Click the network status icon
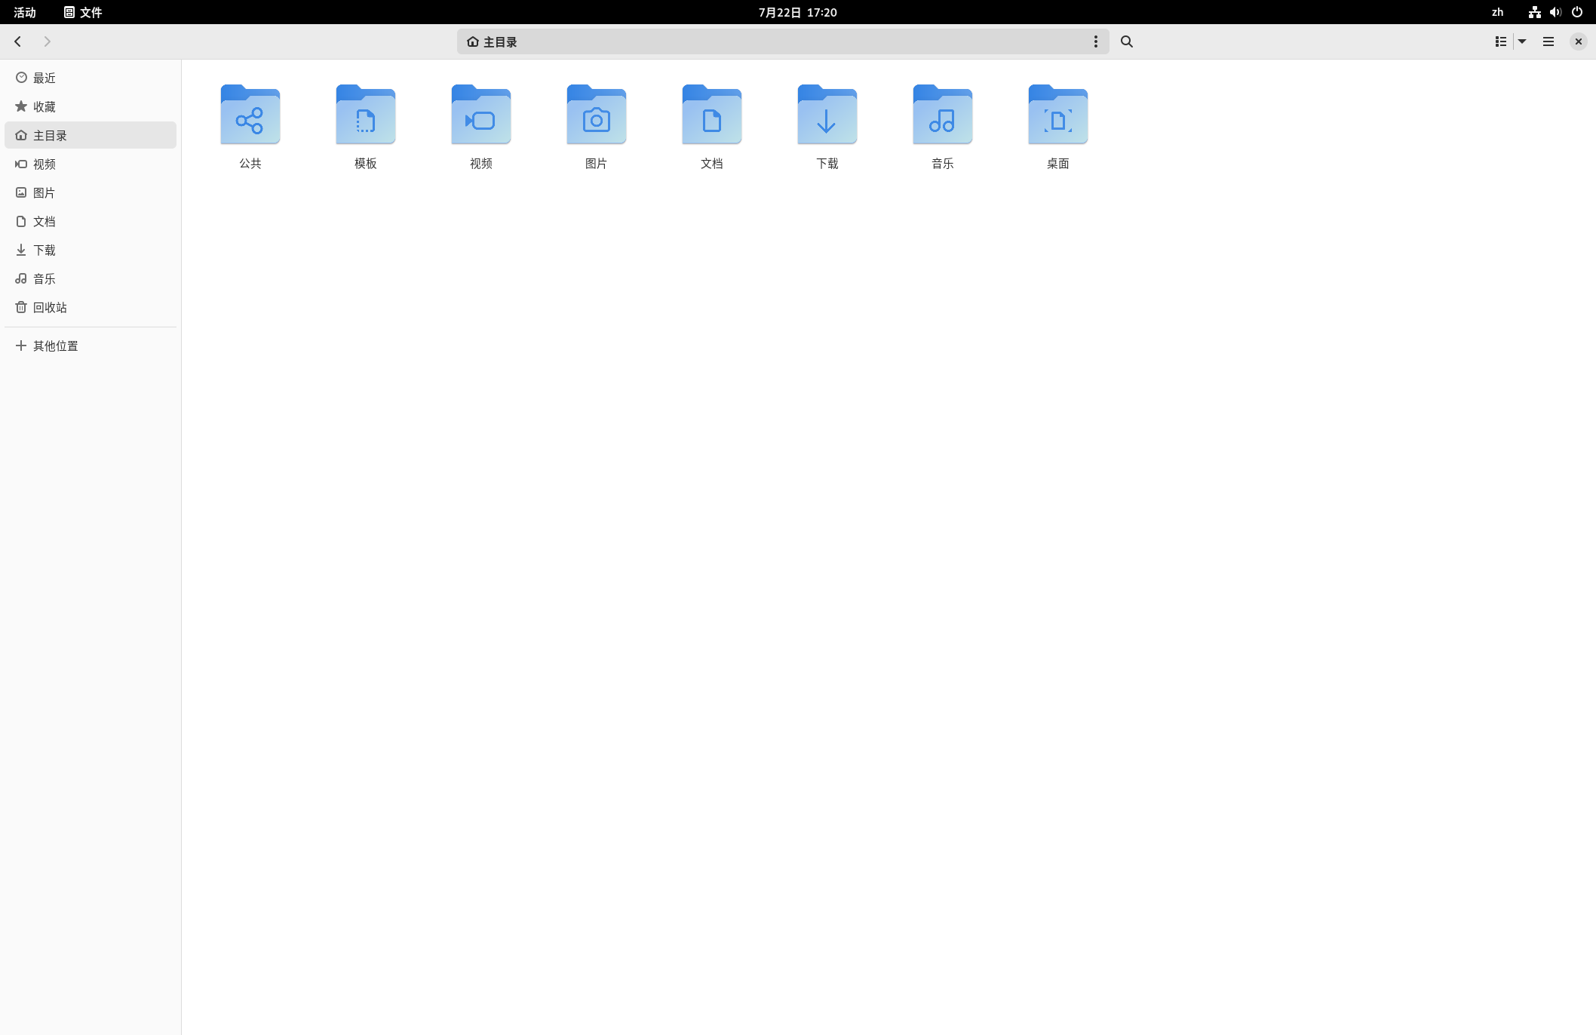1596x1035 pixels. (1534, 12)
